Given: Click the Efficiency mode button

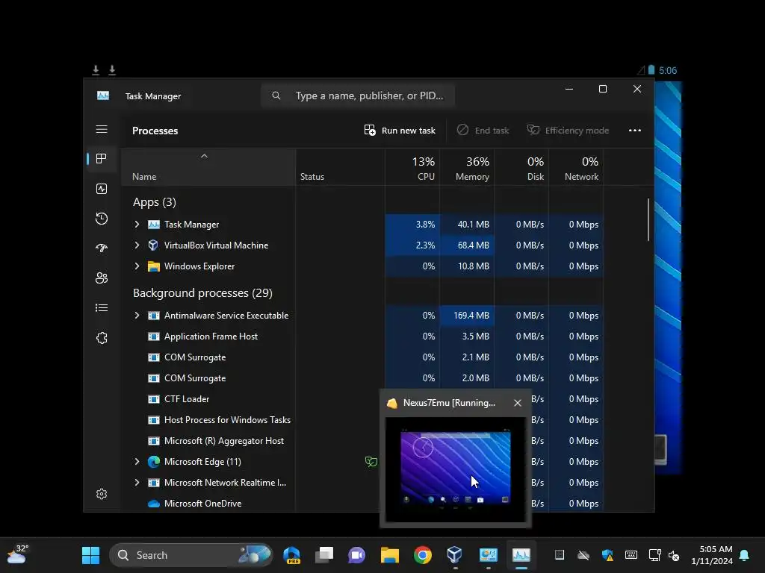Looking at the screenshot, I should [x=568, y=130].
